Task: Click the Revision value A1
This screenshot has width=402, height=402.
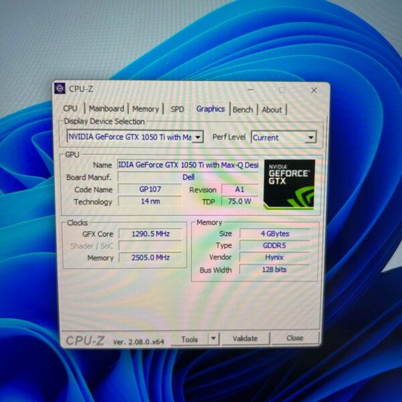Action: pyautogui.click(x=240, y=190)
